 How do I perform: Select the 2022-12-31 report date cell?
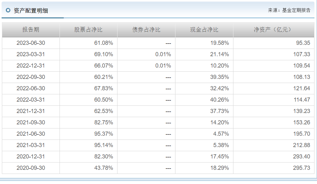pos(31,66)
